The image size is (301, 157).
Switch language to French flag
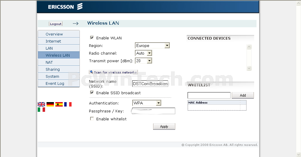tap(68, 104)
